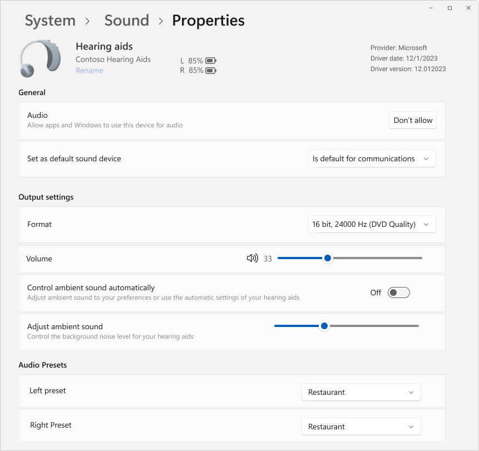Click the chevron on the default device selector
Image resolution: width=479 pixels, height=451 pixels.
[x=427, y=158]
